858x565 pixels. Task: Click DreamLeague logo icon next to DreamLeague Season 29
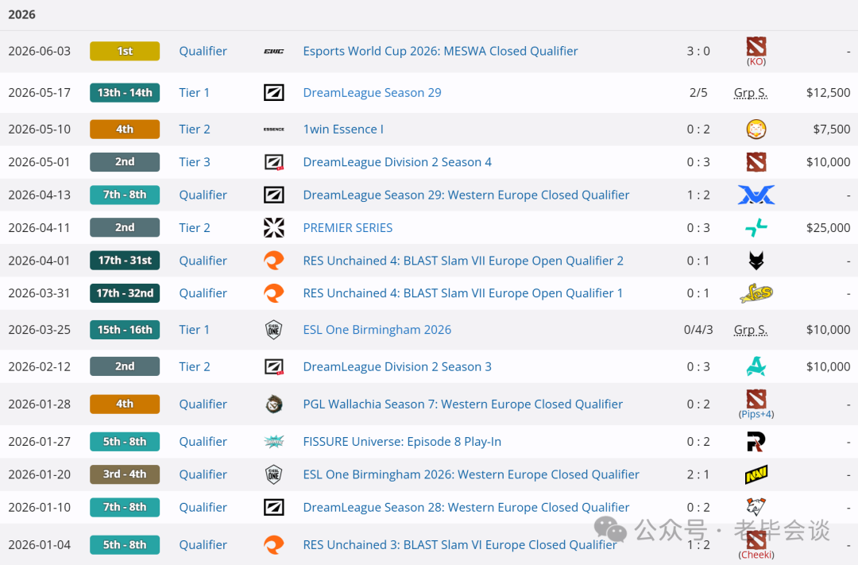pos(273,92)
